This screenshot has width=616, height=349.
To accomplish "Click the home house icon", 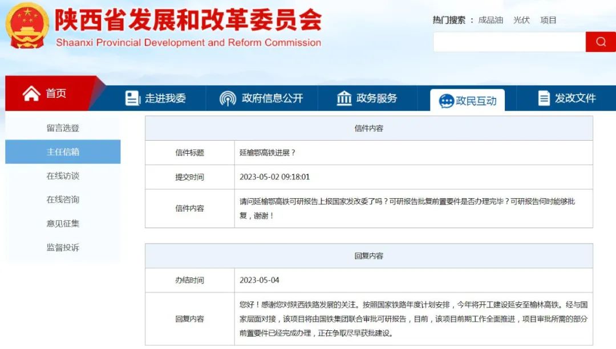I will pos(31,93).
